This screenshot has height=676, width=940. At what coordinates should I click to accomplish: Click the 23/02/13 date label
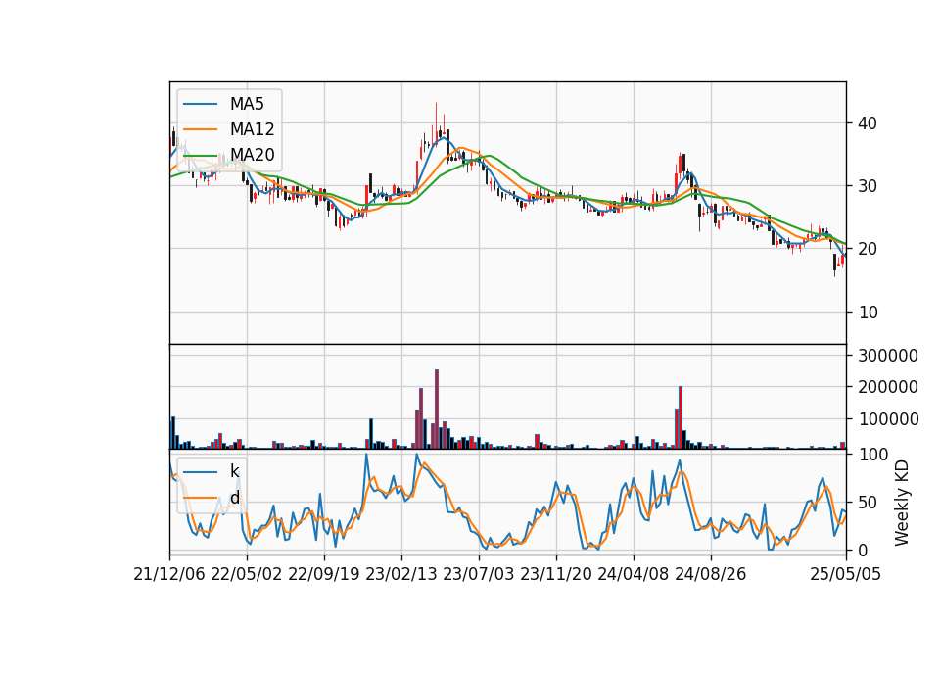point(401,574)
